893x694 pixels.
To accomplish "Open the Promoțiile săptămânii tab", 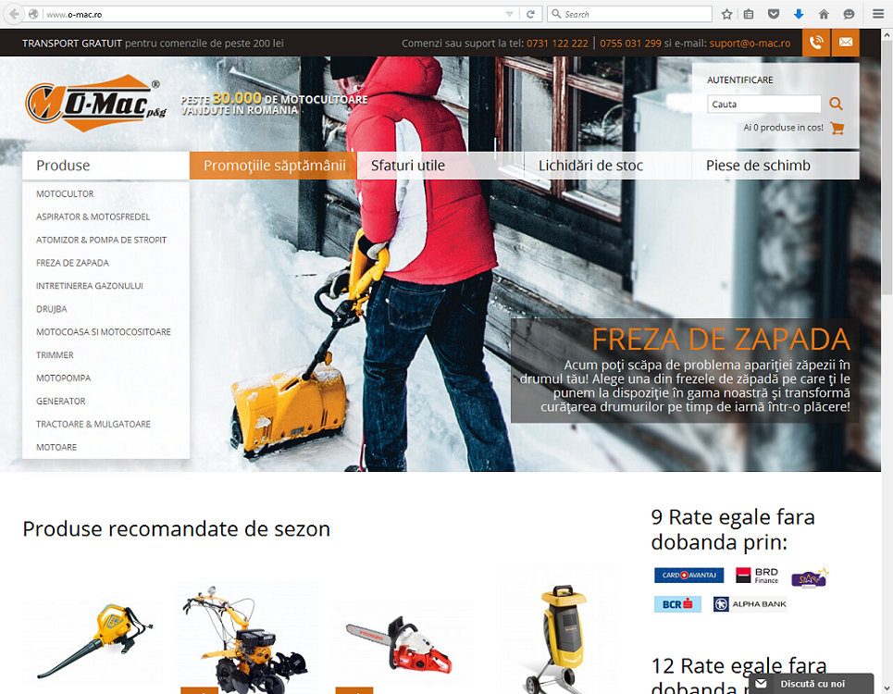I will [x=273, y=166].
